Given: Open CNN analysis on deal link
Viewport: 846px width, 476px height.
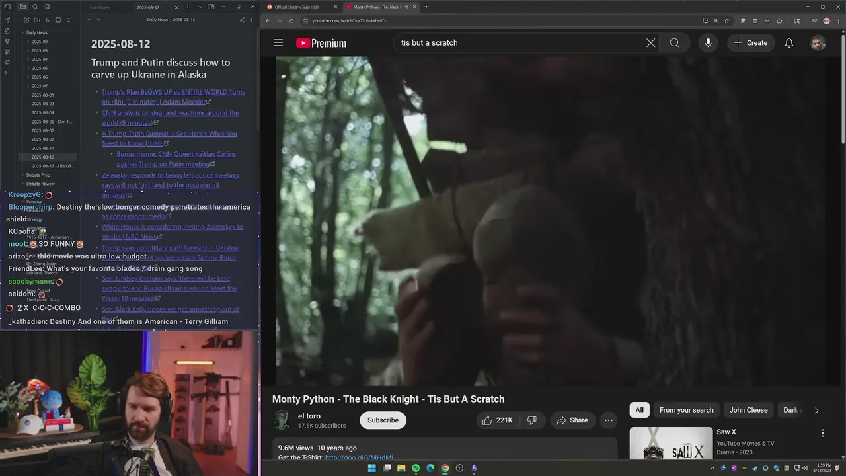Looking at the screenshot, I should pyautogui.click(x=170, y=118).
